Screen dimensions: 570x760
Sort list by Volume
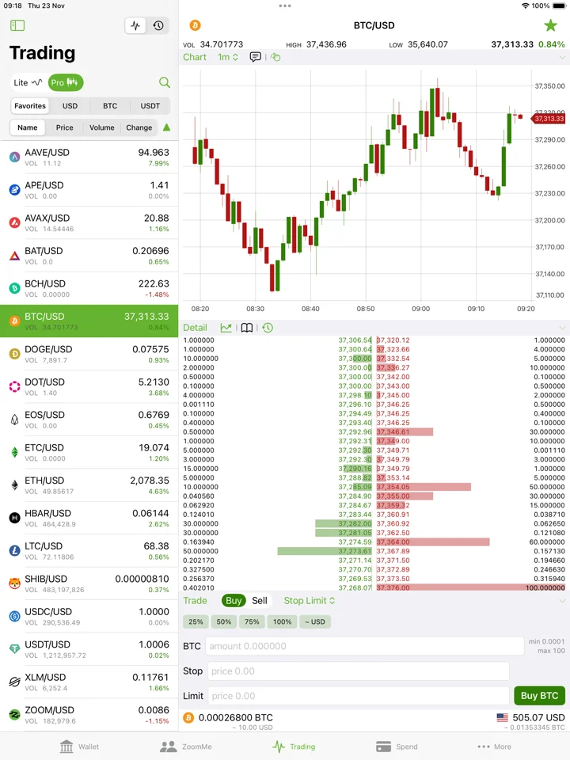coord(102,127)
